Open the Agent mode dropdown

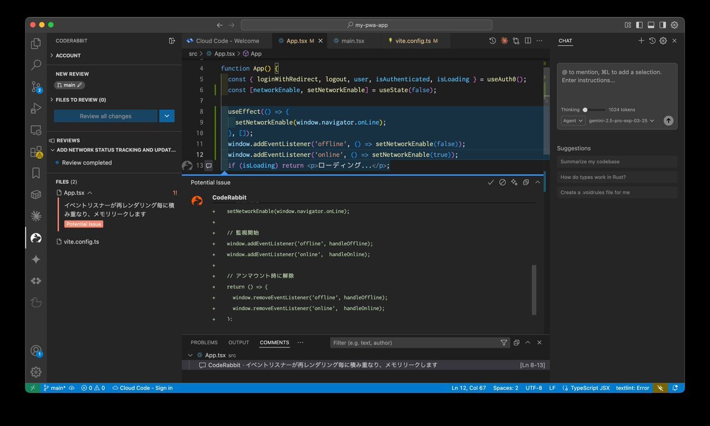click(x=573, y=121)
